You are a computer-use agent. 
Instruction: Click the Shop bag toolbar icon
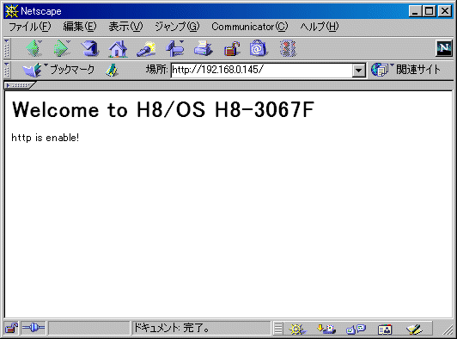tap(258, 48)
